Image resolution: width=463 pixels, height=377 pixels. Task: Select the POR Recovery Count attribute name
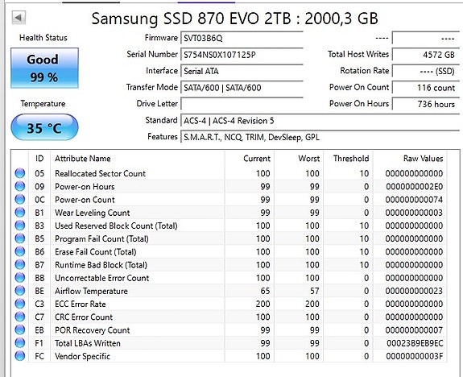pyautogui.click(x=92, y=330)
